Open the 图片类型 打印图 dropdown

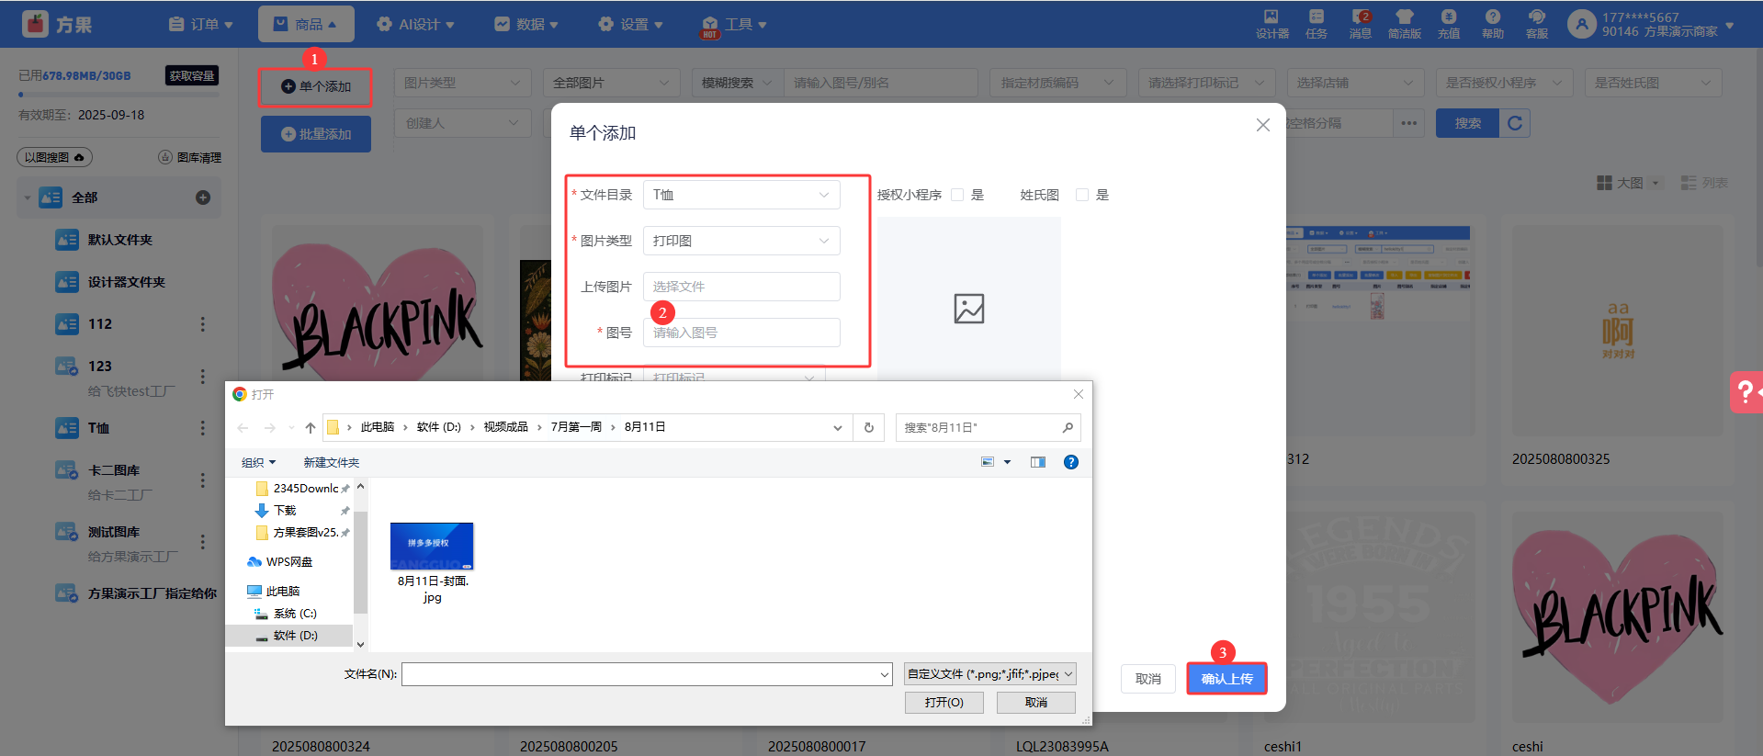741,241
